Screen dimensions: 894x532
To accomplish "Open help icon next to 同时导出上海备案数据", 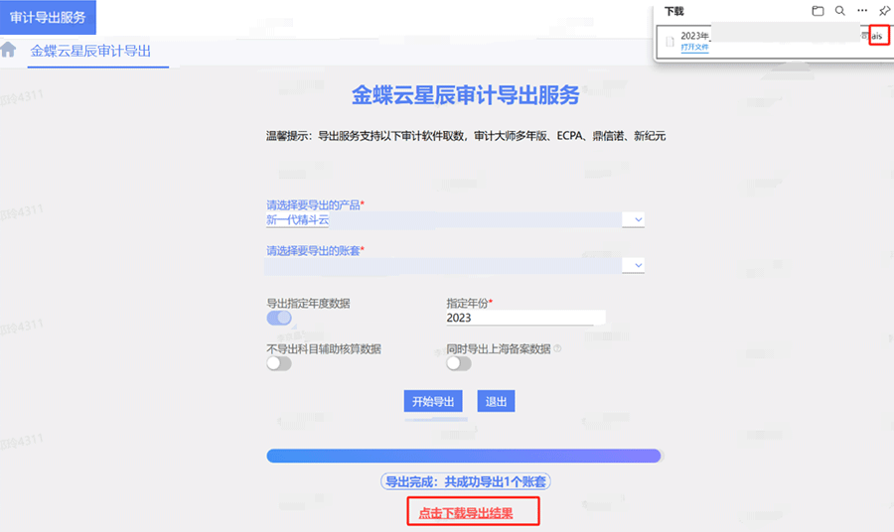I will [557, 348].
